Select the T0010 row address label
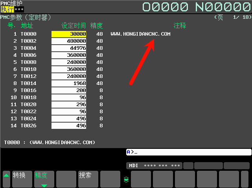The width and height of the screenshot is (252, 188). coord(28,69)
